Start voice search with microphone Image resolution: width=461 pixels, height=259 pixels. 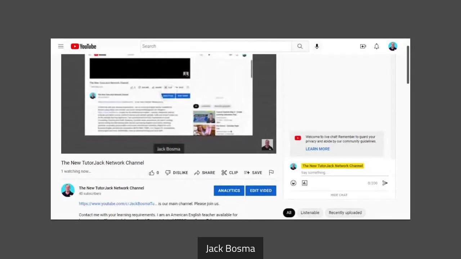(x=317, y=46)
